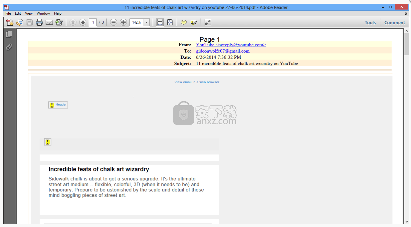411x227 pixels.
Task: Open the Window menu
Action: [43, 13]
